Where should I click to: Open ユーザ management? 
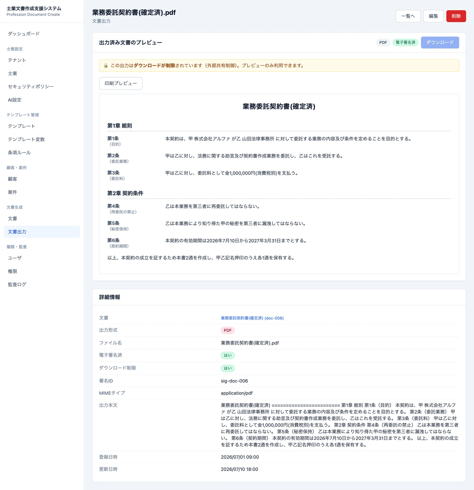(42, 258)
